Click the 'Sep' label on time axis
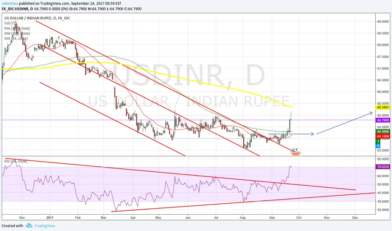 272,218
